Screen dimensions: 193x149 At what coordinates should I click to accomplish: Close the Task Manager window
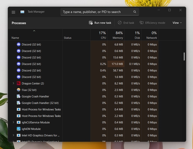pos(180,10)
